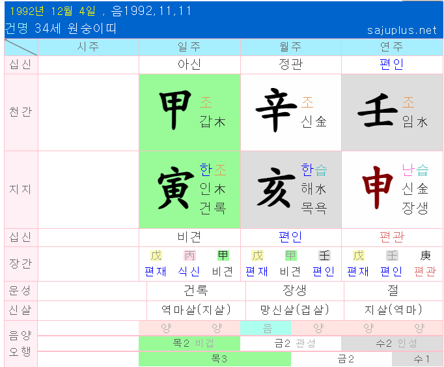
Task: Select 절 in the 운성 row
Action: (393, 291)
